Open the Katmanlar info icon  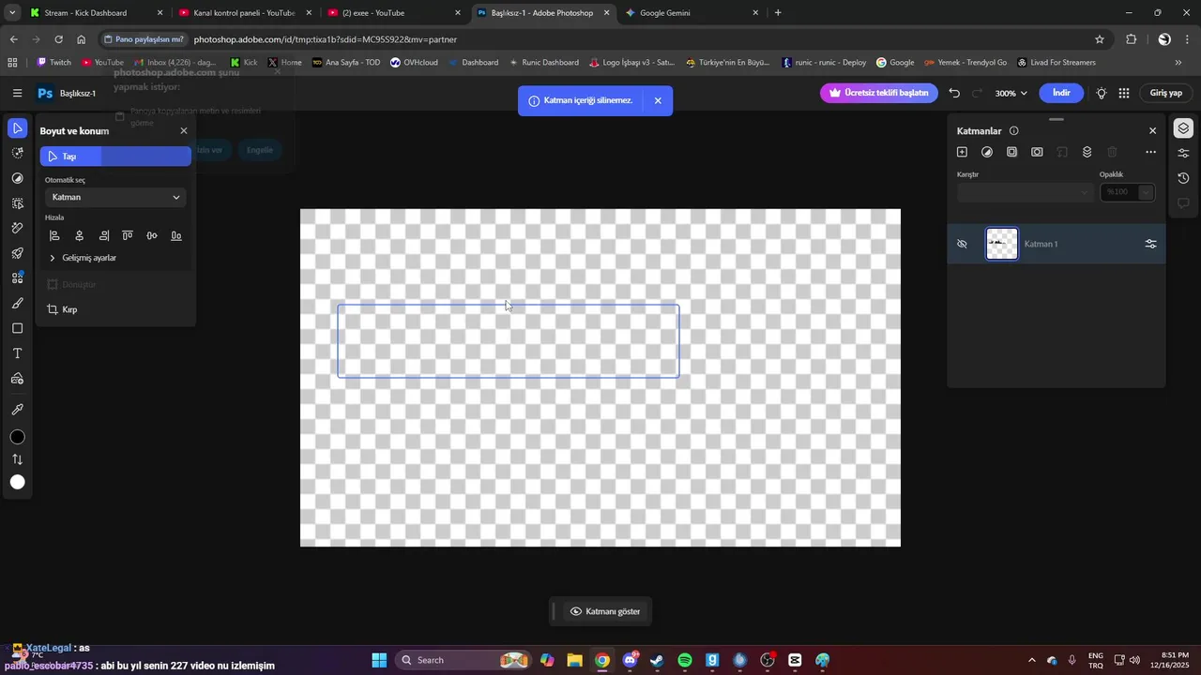tap(1014, 131)
